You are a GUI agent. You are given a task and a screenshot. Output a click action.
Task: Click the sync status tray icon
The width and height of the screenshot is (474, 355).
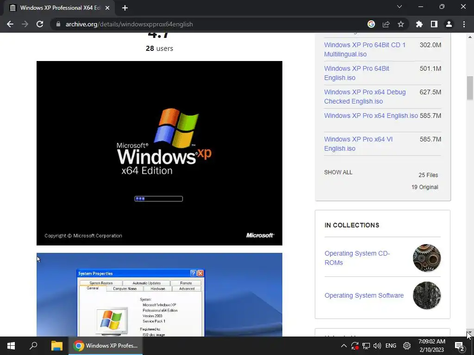click(355, 346)
